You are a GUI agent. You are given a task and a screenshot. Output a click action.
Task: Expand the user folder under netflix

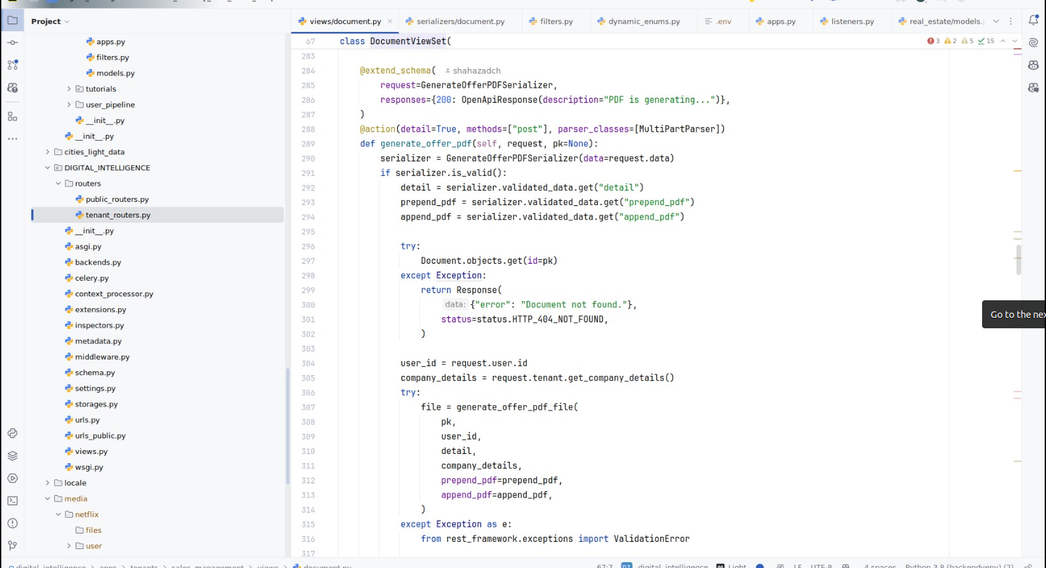(69, 546)
